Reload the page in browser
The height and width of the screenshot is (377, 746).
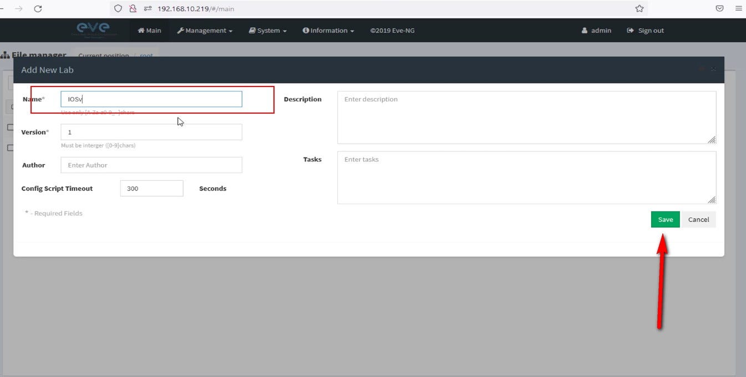(x=38, y=9)
